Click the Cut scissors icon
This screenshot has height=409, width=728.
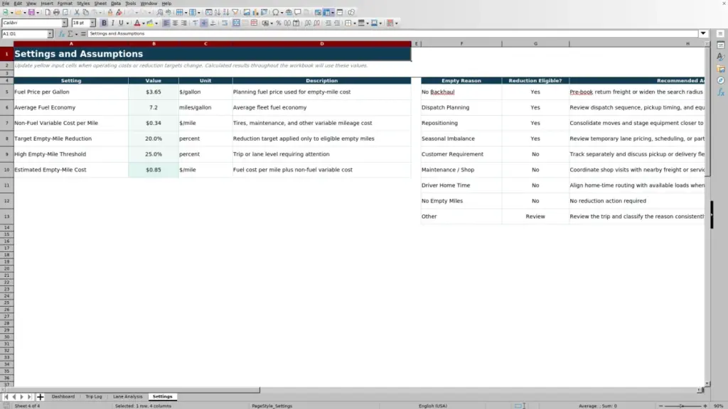tap(77, 12)
